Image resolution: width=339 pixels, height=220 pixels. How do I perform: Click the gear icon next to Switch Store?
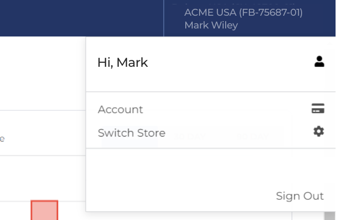pos(319,131)
